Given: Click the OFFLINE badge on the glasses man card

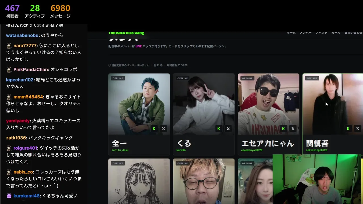Looking at the screenshot, I should click(182, 163).
